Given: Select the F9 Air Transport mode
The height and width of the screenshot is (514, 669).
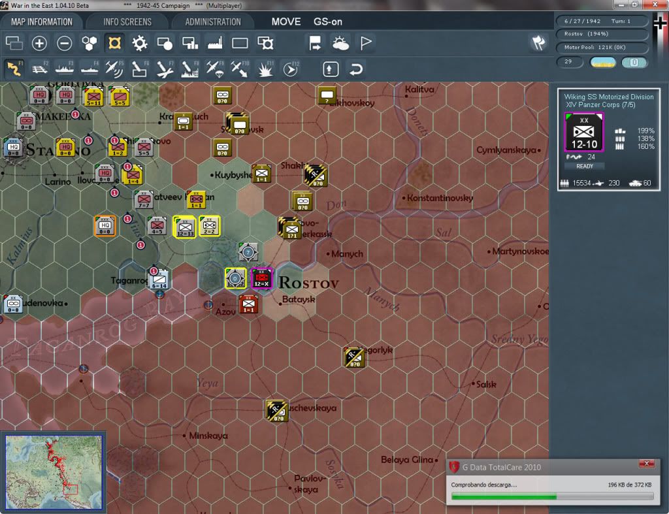Looking at the screenshot, I should point(215,69).
